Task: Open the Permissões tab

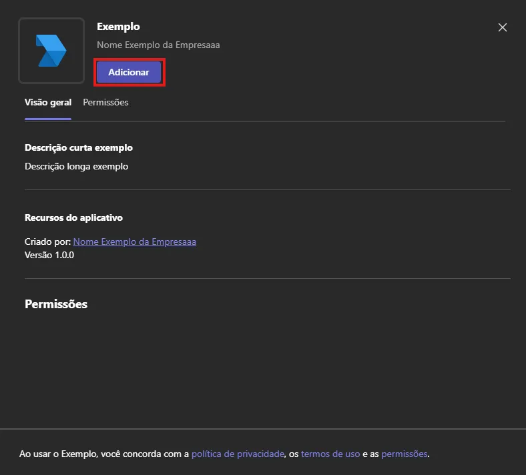Action: pos(105,102)
